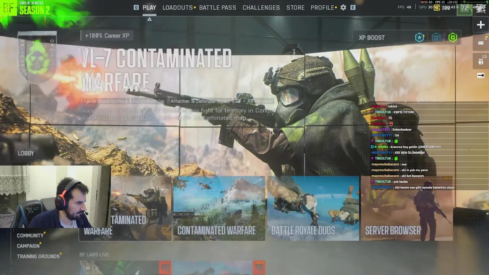Select the SERVER BROWSER tile
This screenshot has width=489, height=275.
407,208
